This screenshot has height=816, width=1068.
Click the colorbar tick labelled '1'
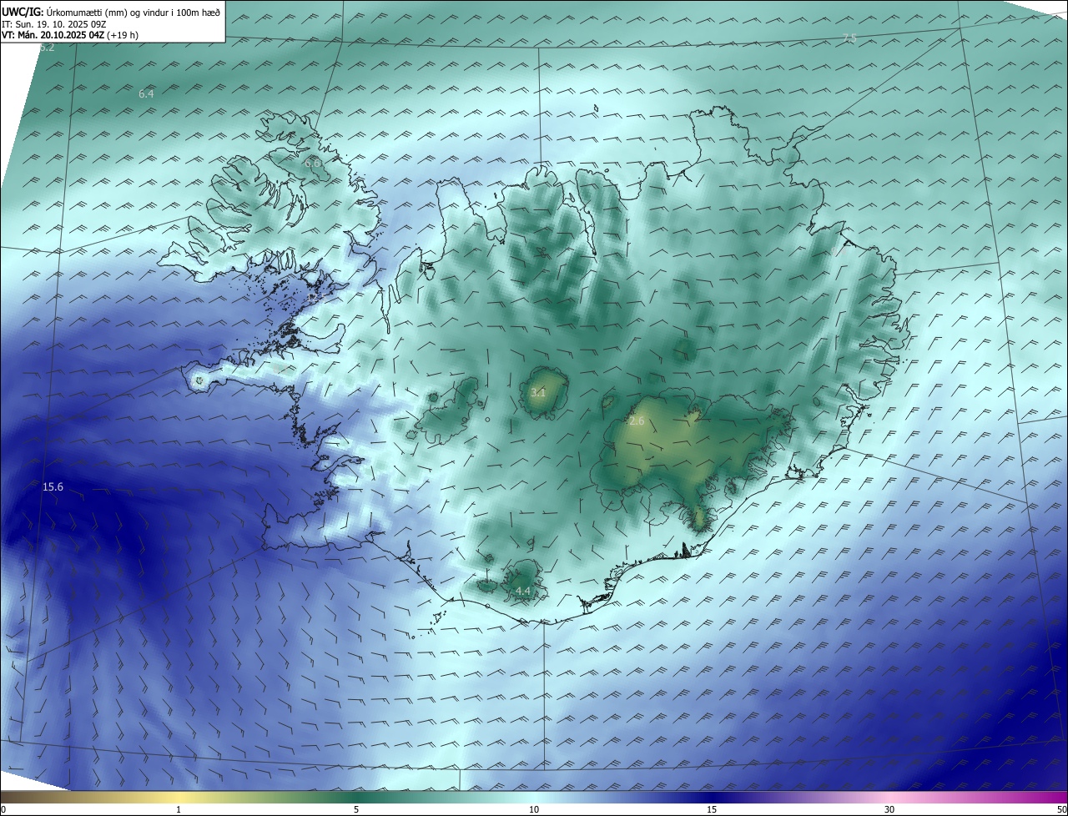click(179, 809)
